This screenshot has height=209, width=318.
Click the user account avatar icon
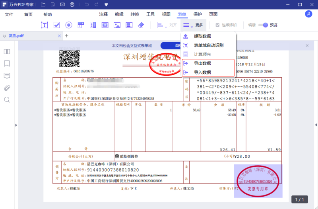[x=308, y=14]
